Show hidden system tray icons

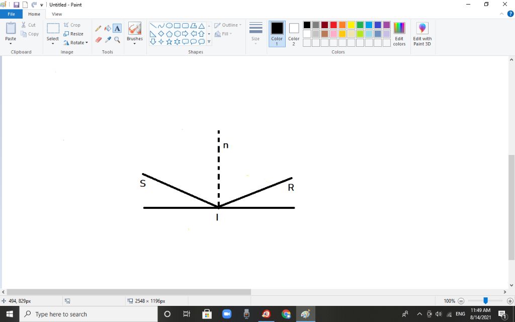419,314
